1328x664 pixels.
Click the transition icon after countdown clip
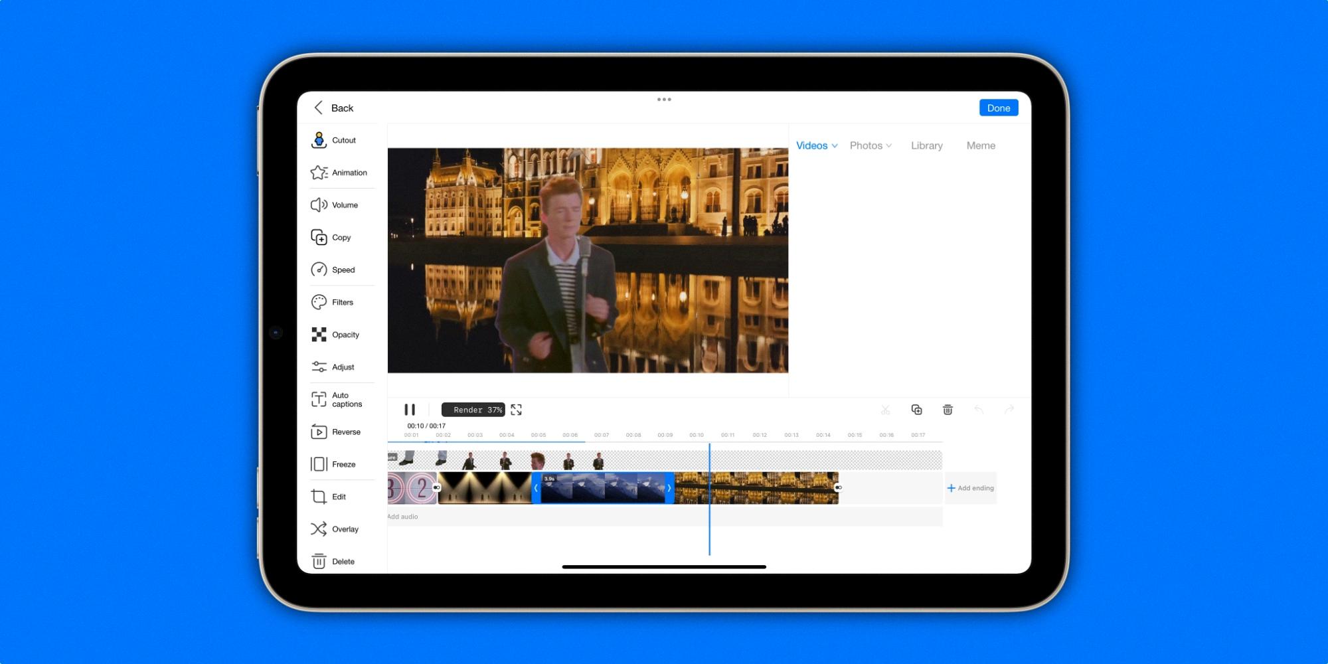436,487
